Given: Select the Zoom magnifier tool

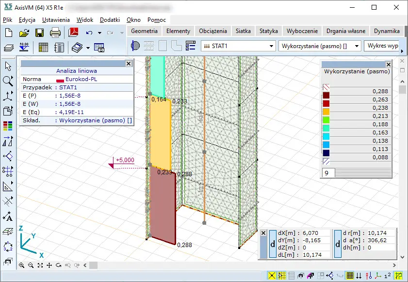Looking at the screenshot, I should pyautogui.click(x=8, y=81).
